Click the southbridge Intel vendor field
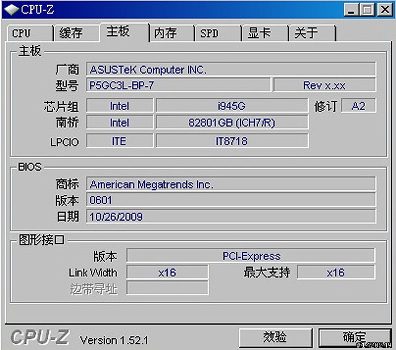This screenshot has width=396, height=350. click(119, 122)
